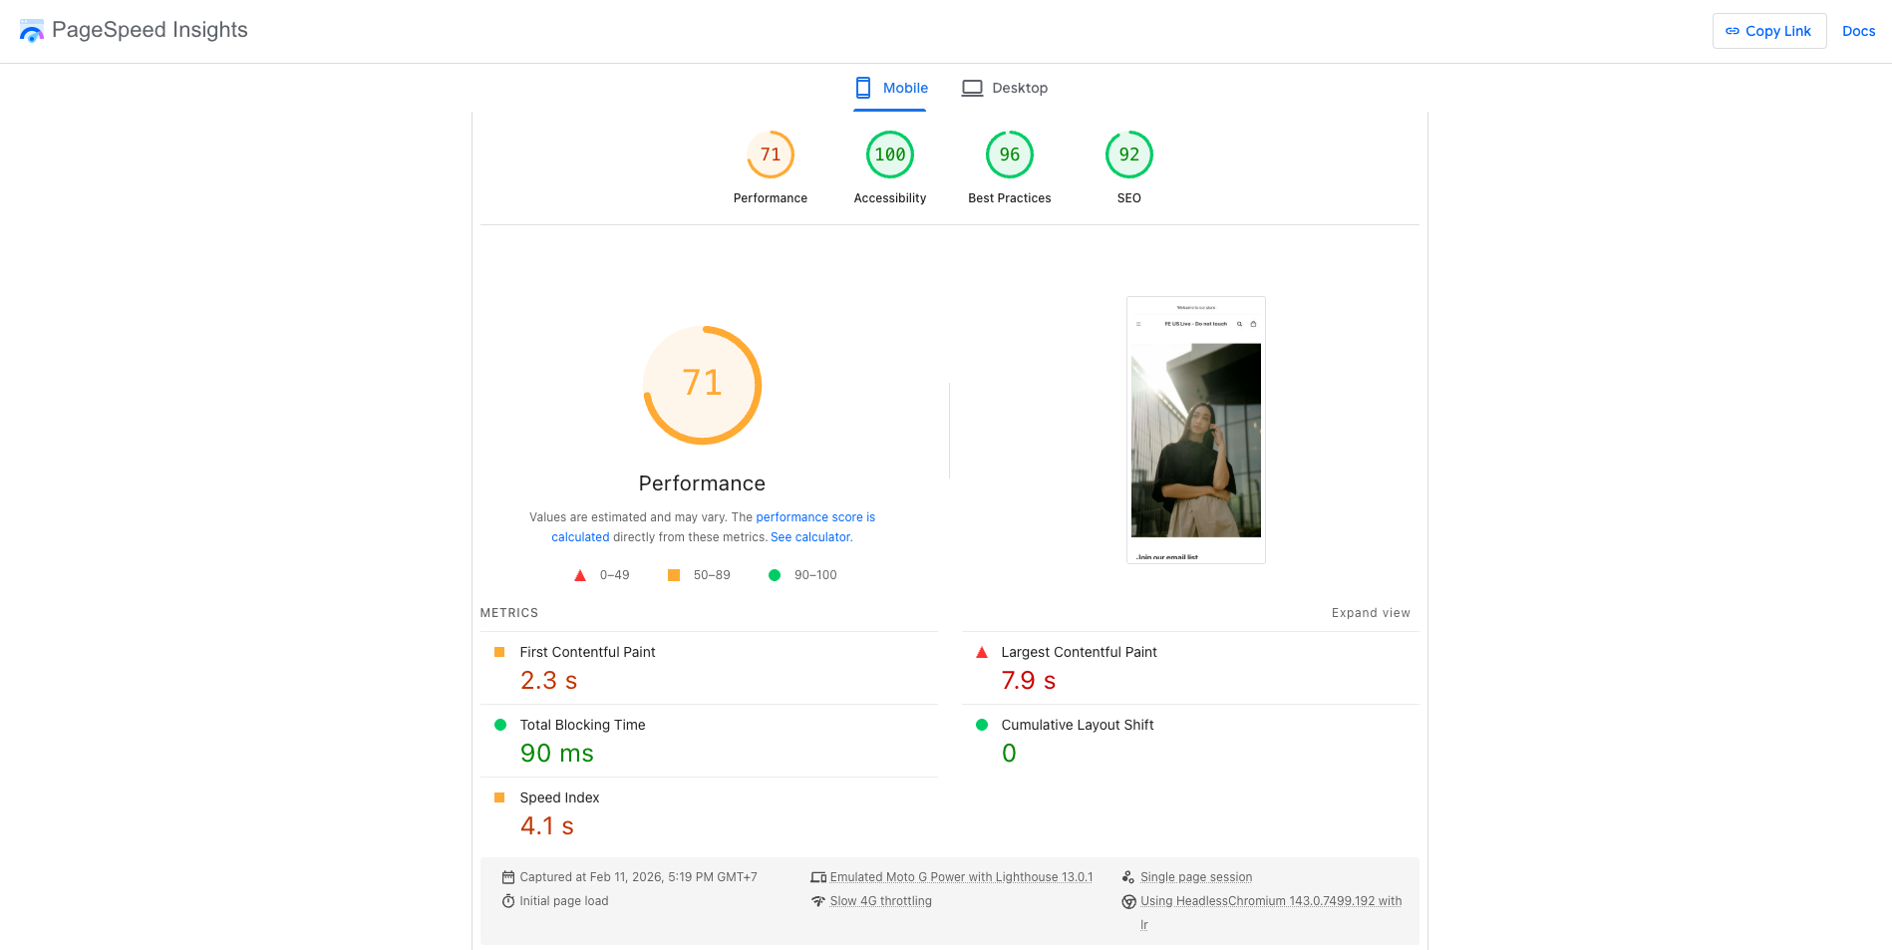Click the page screenshot thumbnail
Viewport: 1892px width, 950px height.
click(1196, 430)
